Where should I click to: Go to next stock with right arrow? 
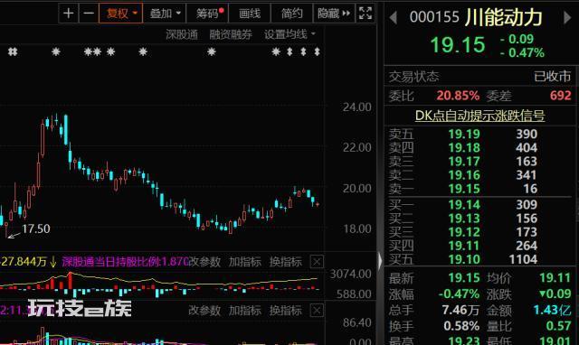(x=567, y=18)
